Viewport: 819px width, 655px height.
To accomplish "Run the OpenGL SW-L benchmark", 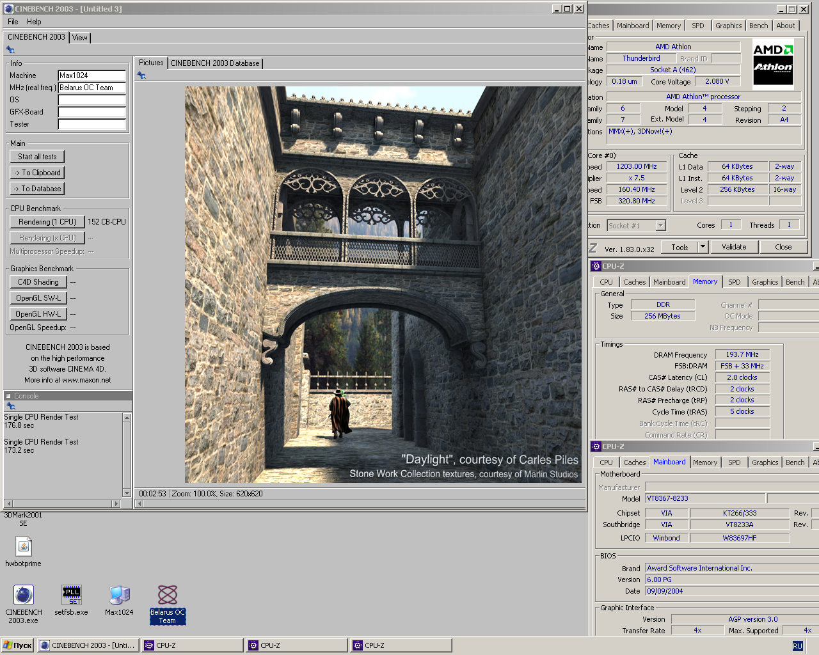I will coord(38,298).
